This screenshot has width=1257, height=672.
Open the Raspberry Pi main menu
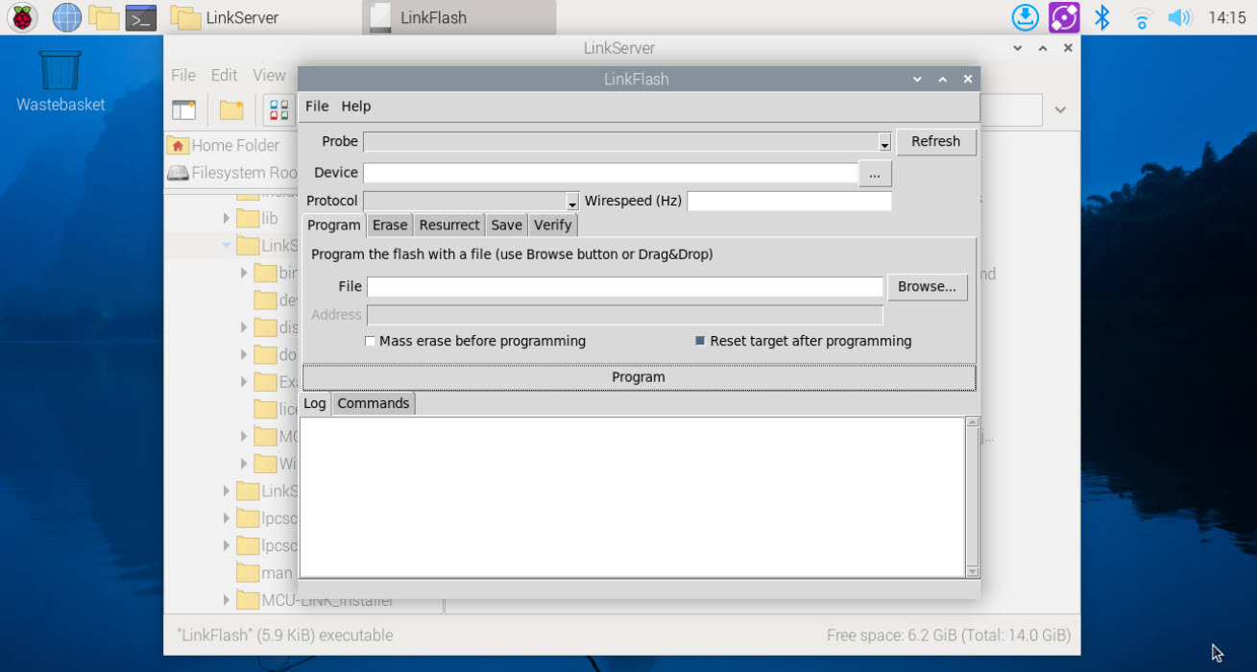point(23,17)
